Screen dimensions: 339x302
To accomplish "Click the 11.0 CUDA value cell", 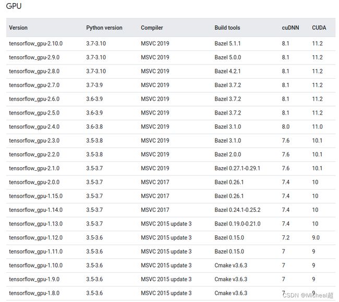I will [x=317, y=127].
